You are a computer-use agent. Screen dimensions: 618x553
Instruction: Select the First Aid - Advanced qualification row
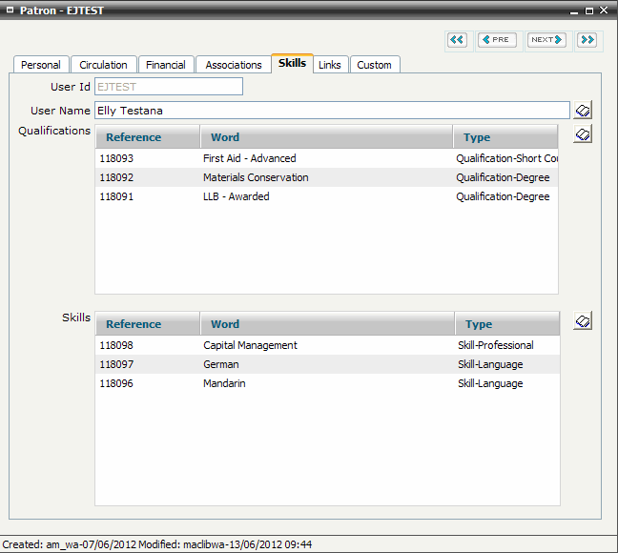pyautogui.click(x=250, y=158)
